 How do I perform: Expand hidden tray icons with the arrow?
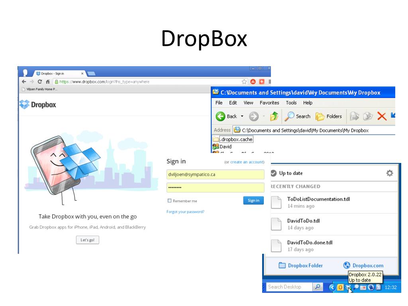point(332,287)
